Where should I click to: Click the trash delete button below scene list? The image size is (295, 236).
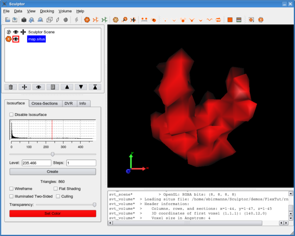pyautogui.click(x=11, y=87)
